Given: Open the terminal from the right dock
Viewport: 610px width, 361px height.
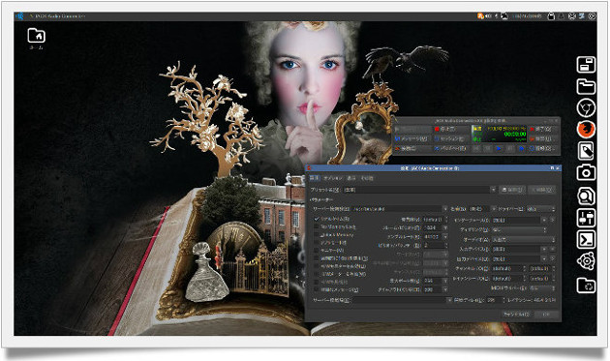Looking at the screenshot, I should 586,239.
